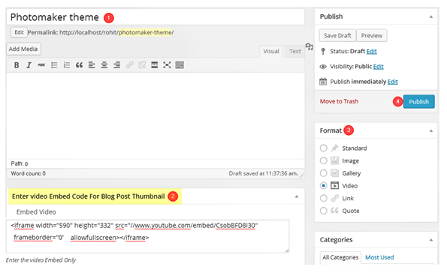Select the Quote post format

click(323, 211)
